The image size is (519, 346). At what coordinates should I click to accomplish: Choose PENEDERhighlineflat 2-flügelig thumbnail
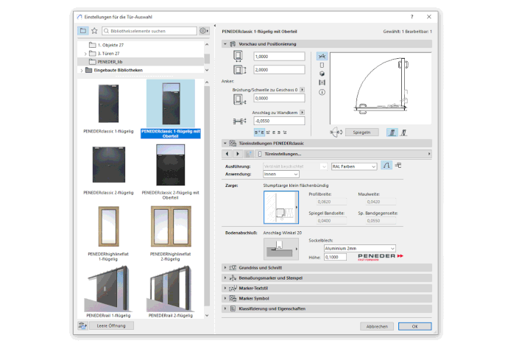point(171,227)
